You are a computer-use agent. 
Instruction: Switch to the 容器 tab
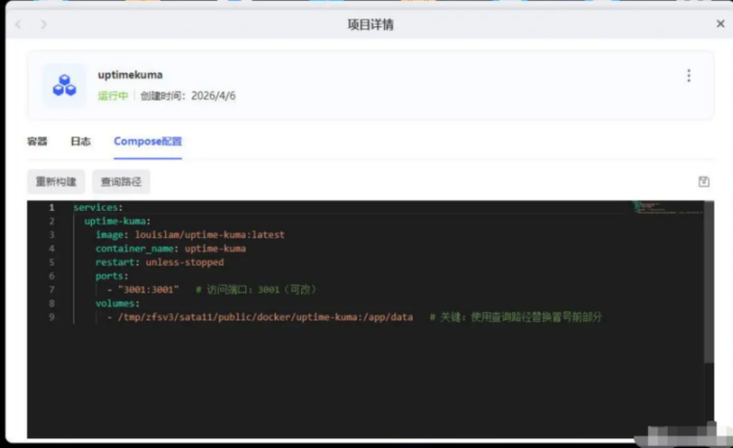coord(37,141)
